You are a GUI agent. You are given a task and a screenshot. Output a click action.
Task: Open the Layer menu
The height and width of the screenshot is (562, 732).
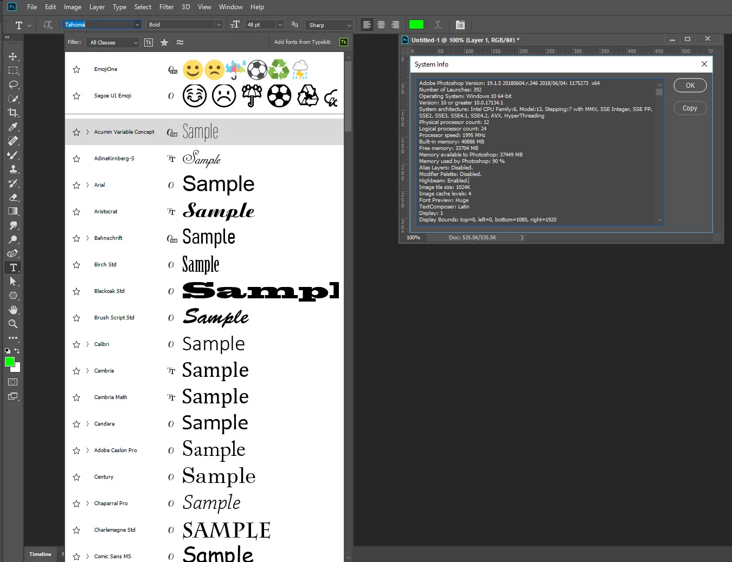[x=97, y=7]
